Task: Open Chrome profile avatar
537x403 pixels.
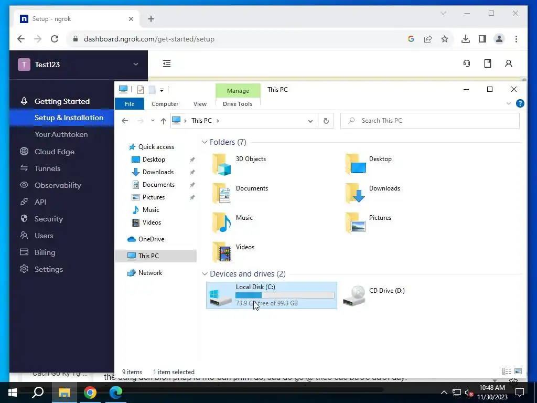Action: point(499,39)
